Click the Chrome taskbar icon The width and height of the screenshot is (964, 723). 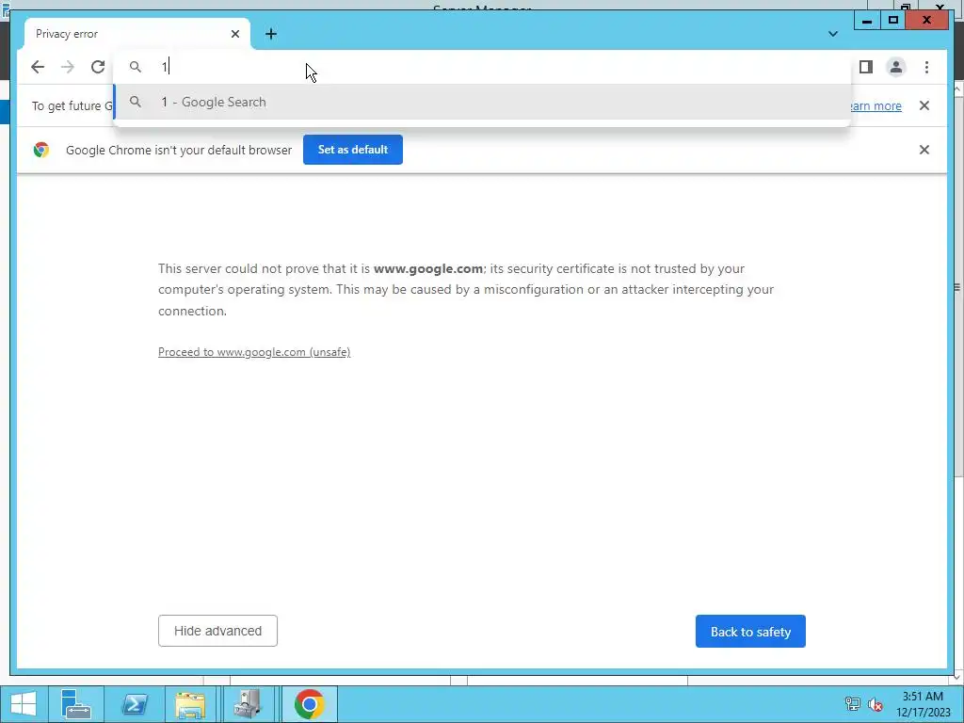(x=309, y=704)
